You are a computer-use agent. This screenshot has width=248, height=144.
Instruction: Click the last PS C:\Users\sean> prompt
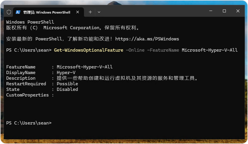[29, 123]
